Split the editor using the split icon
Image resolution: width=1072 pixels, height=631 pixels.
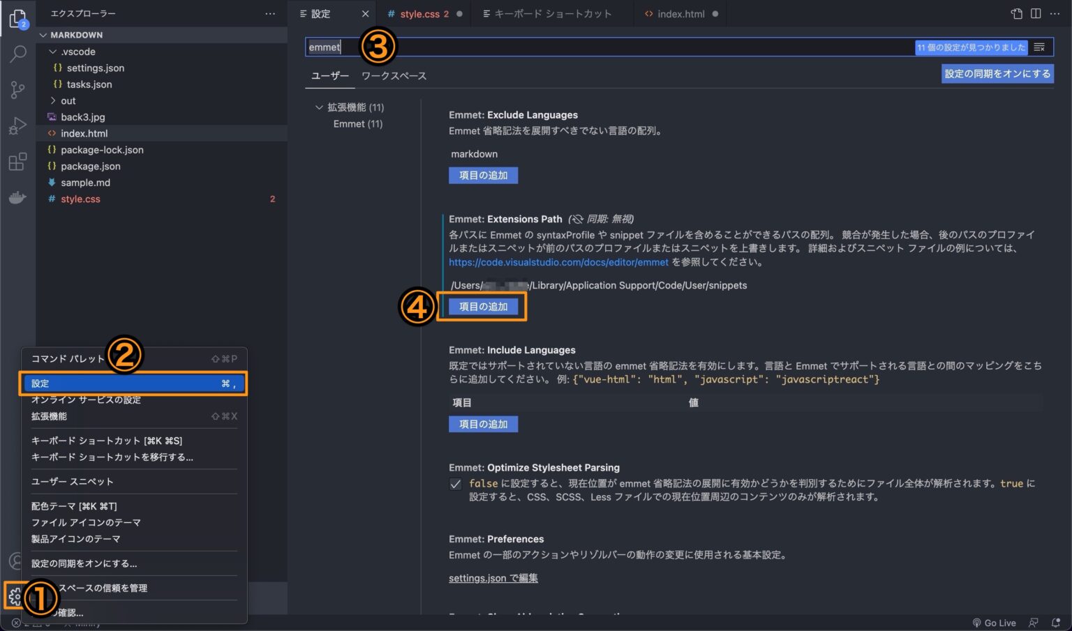[1036, 13]
